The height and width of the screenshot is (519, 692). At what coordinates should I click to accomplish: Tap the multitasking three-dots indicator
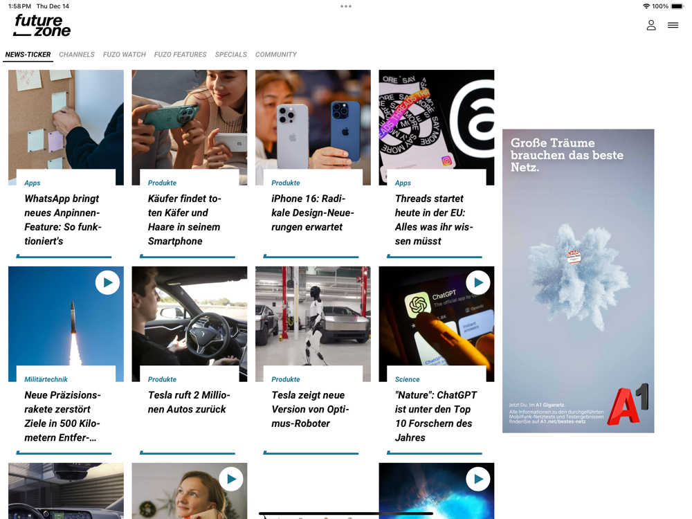(x=346, y=6)
